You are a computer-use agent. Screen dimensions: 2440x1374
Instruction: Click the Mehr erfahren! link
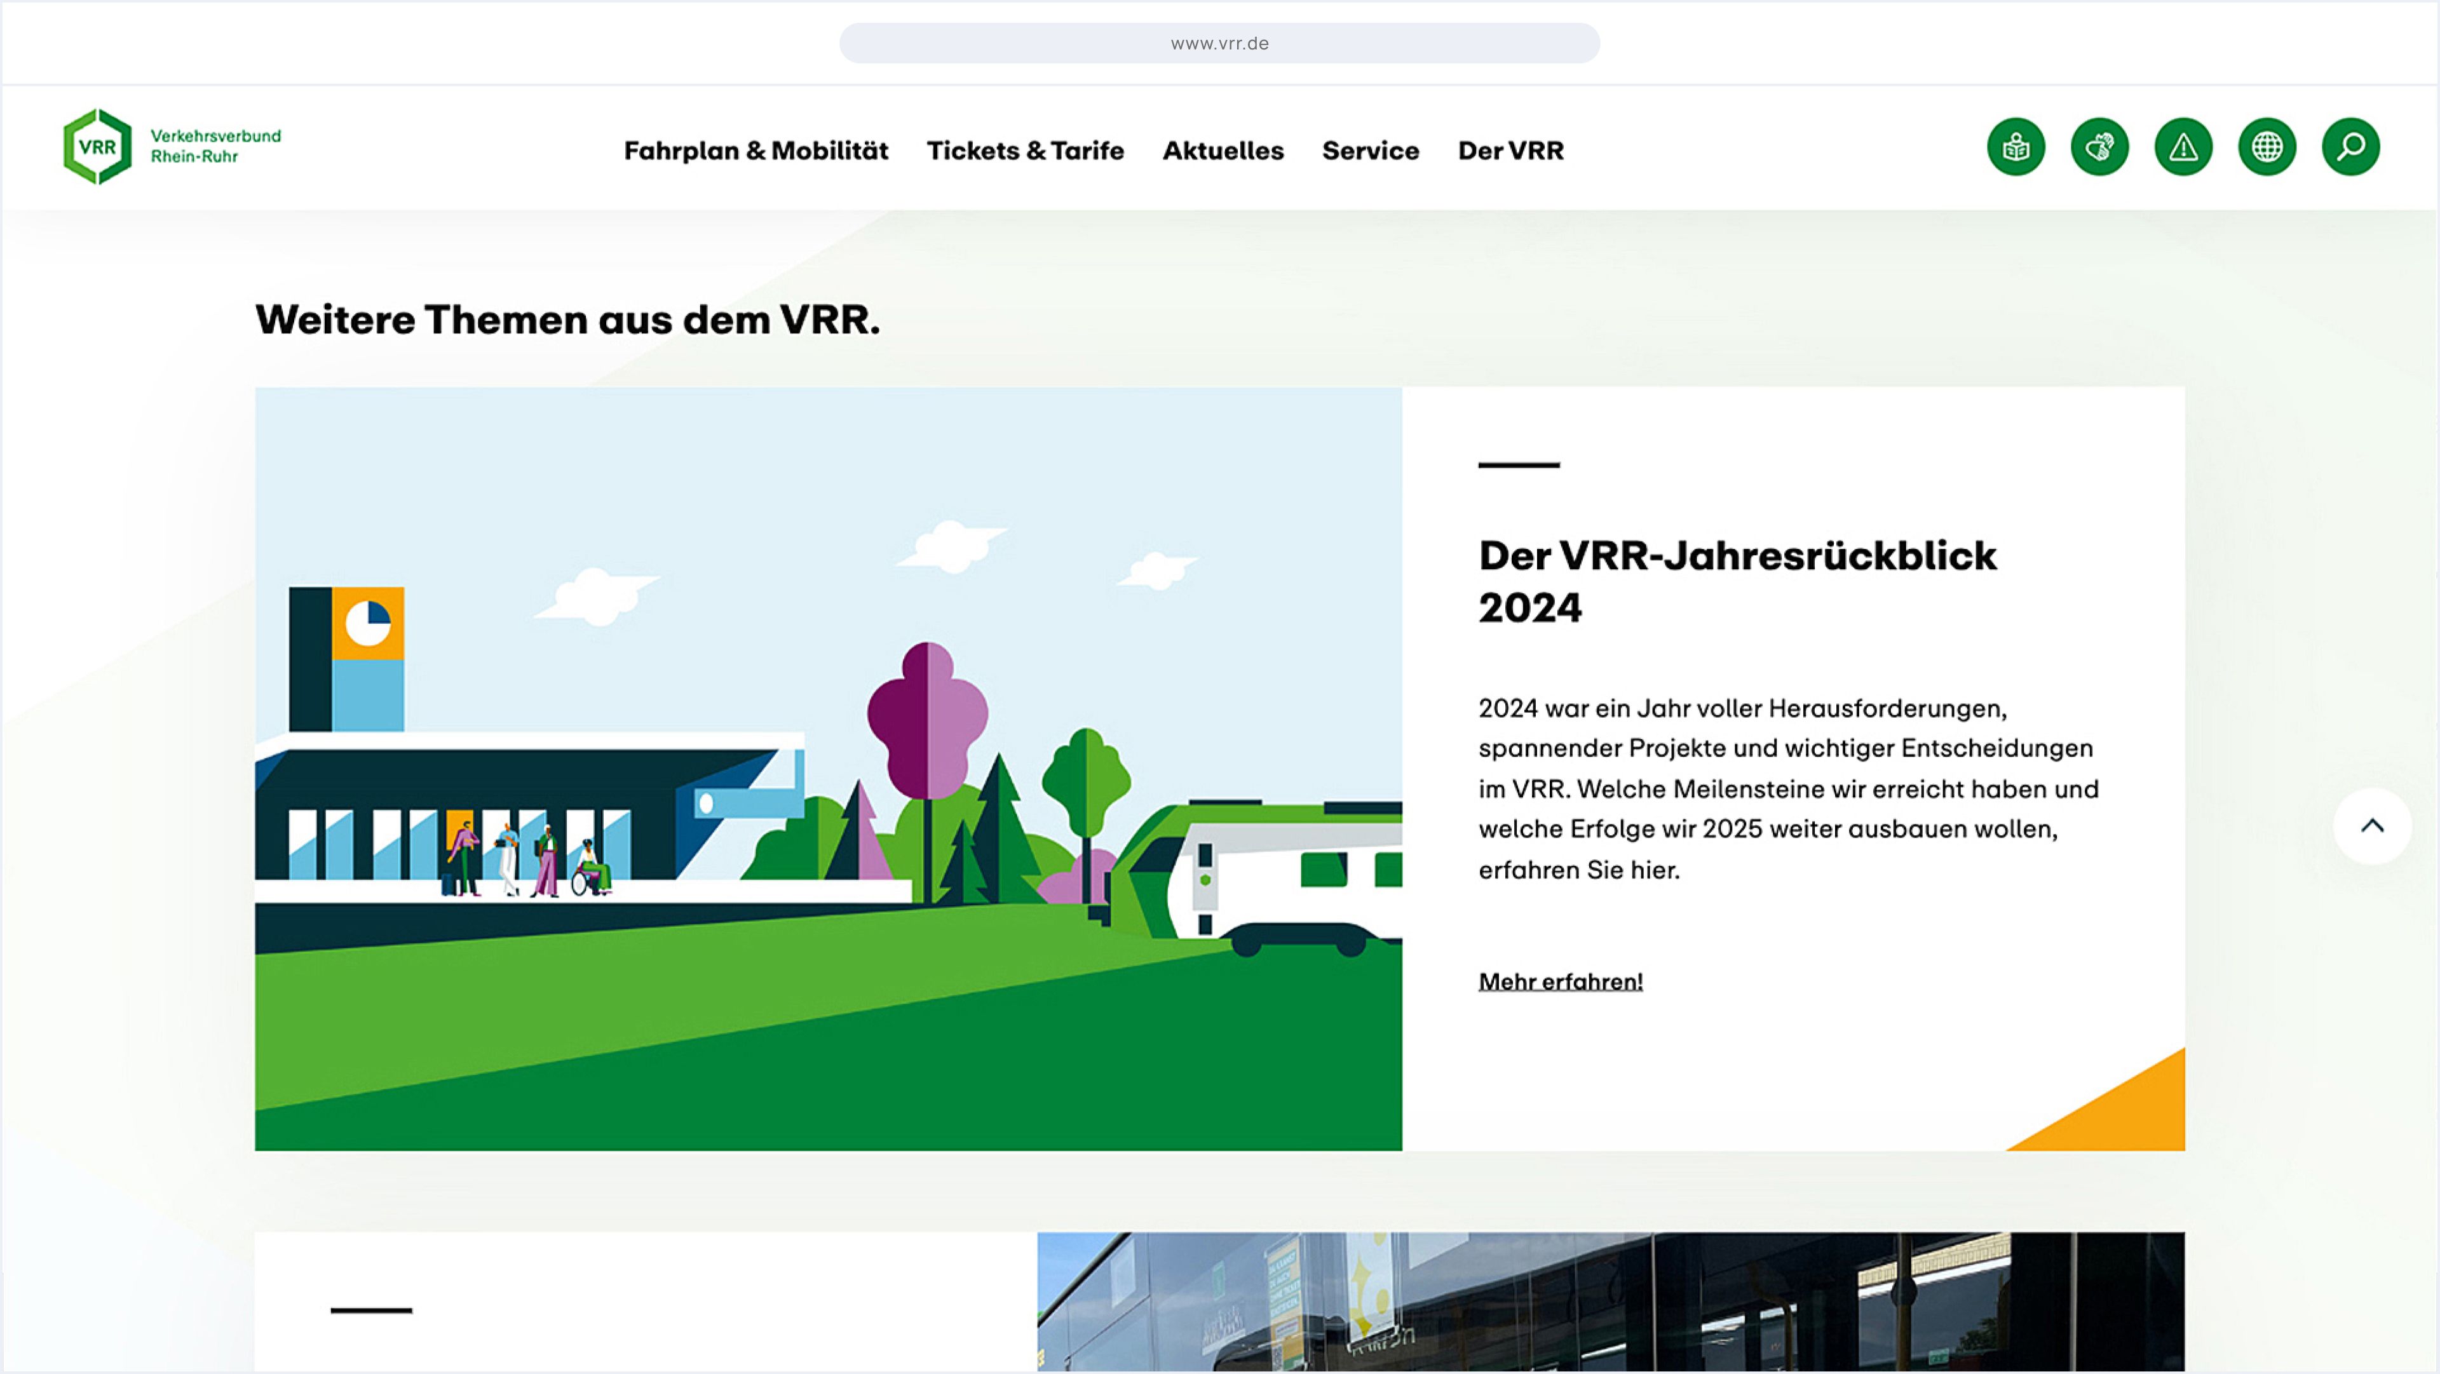1560,982
